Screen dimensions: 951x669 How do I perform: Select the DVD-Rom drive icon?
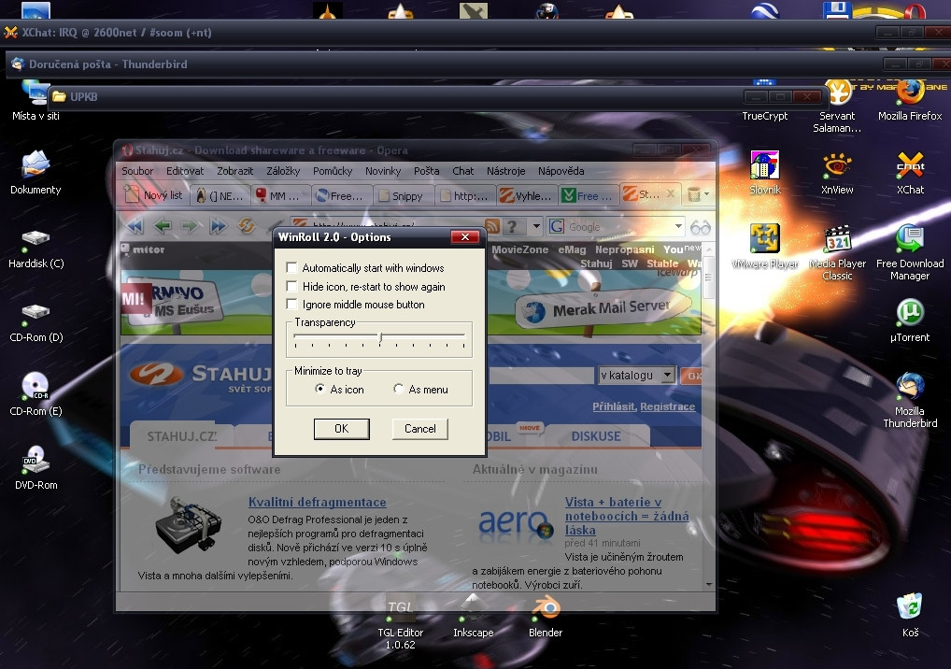pos(35,467)
